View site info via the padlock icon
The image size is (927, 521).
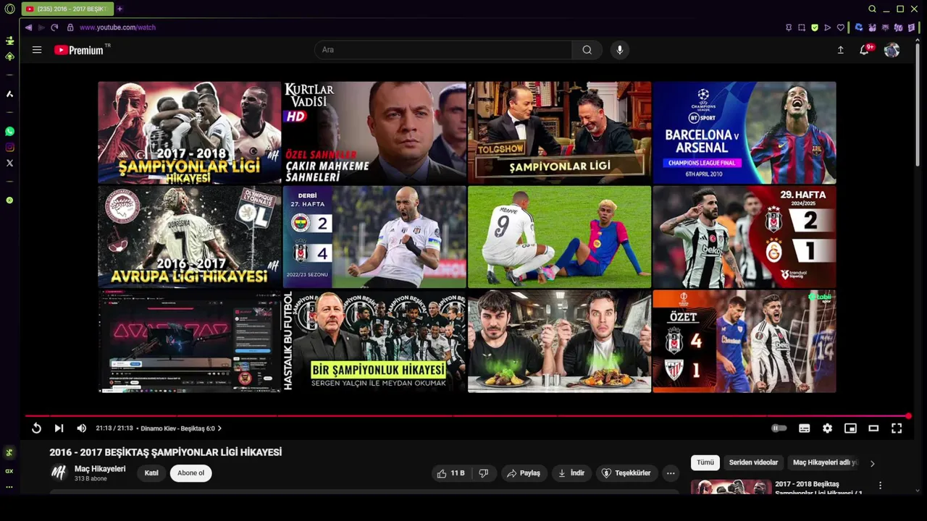pos(70,27)
